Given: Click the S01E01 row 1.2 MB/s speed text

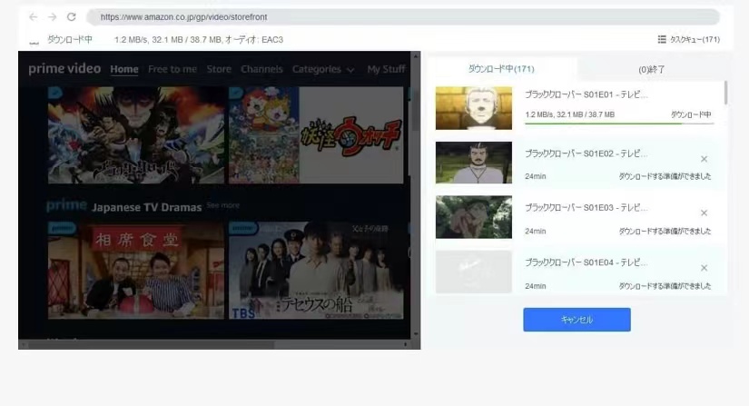Looking at the screenshot, I should coord(569,114).
